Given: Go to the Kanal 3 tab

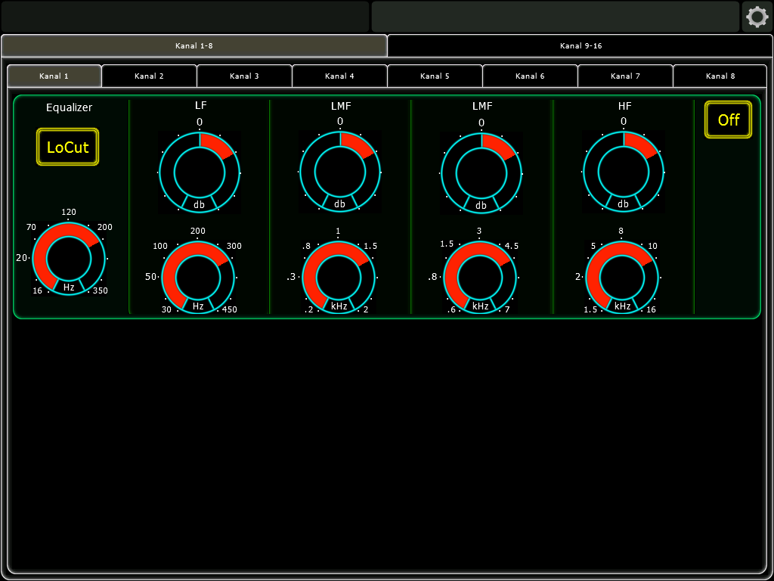Looking at the screenshot, I should point(244,76).
